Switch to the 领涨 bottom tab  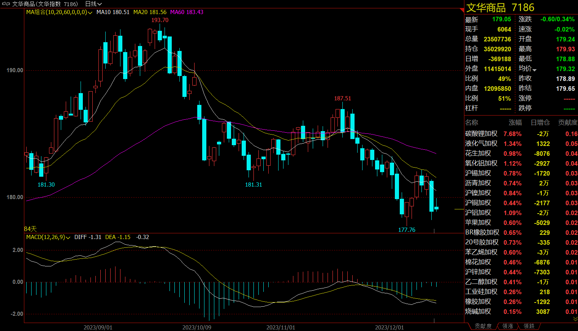[x=508, y=326]
